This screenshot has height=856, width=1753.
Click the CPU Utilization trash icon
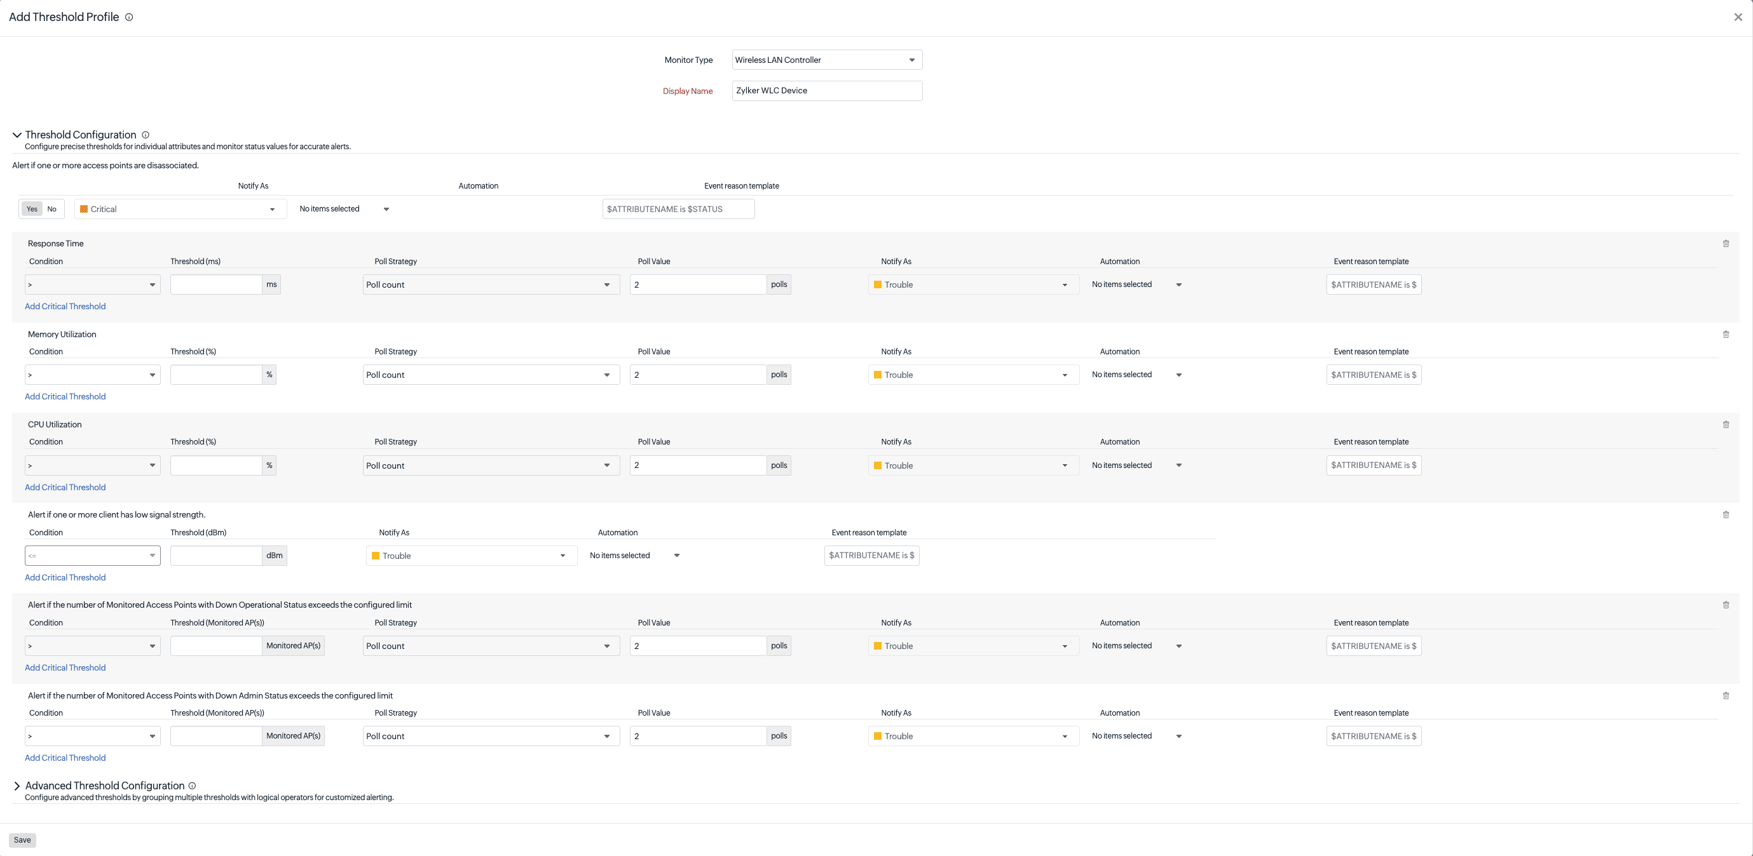click(x=1726, y=424)
